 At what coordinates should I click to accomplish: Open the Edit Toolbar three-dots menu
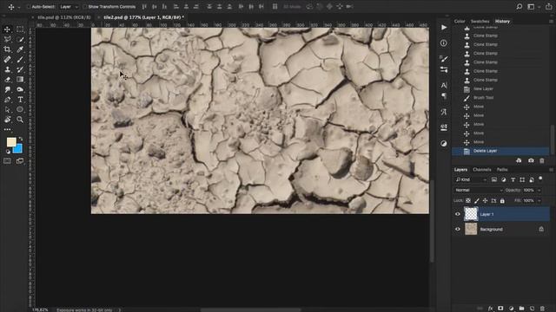coord(7,129)
